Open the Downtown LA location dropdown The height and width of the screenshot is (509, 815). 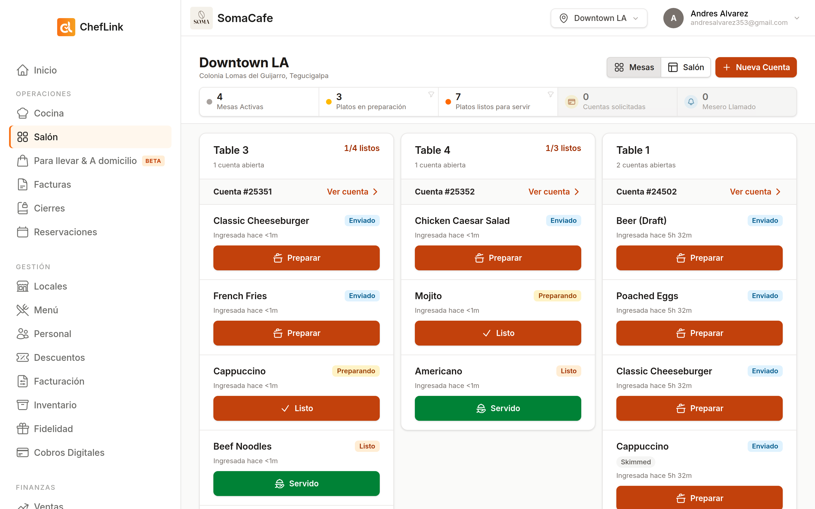(599, 18)
